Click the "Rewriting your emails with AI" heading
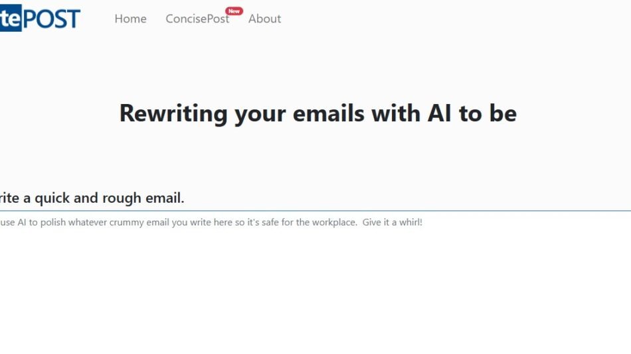This screenshot has width=631, height=354. tap(317, 113)
